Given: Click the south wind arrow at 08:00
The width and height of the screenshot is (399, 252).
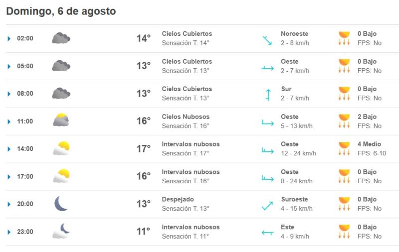Looking at the screenshot, I should click(268, 95).
